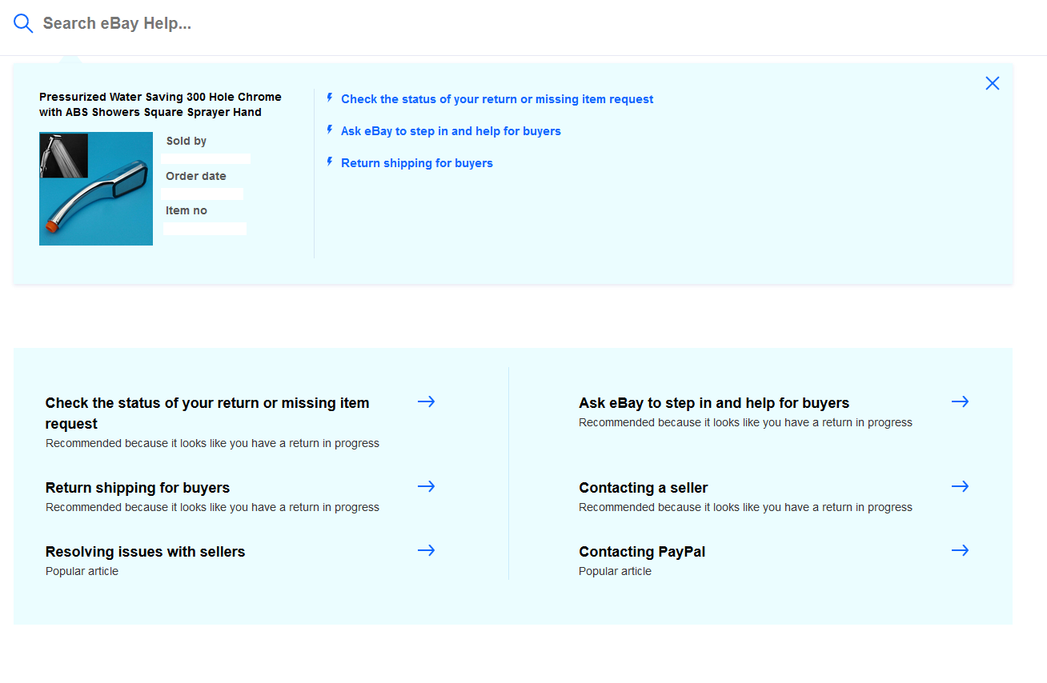
Task: Click lightning icon beside Ask eBay link
Action: click(x=329, y=130)
